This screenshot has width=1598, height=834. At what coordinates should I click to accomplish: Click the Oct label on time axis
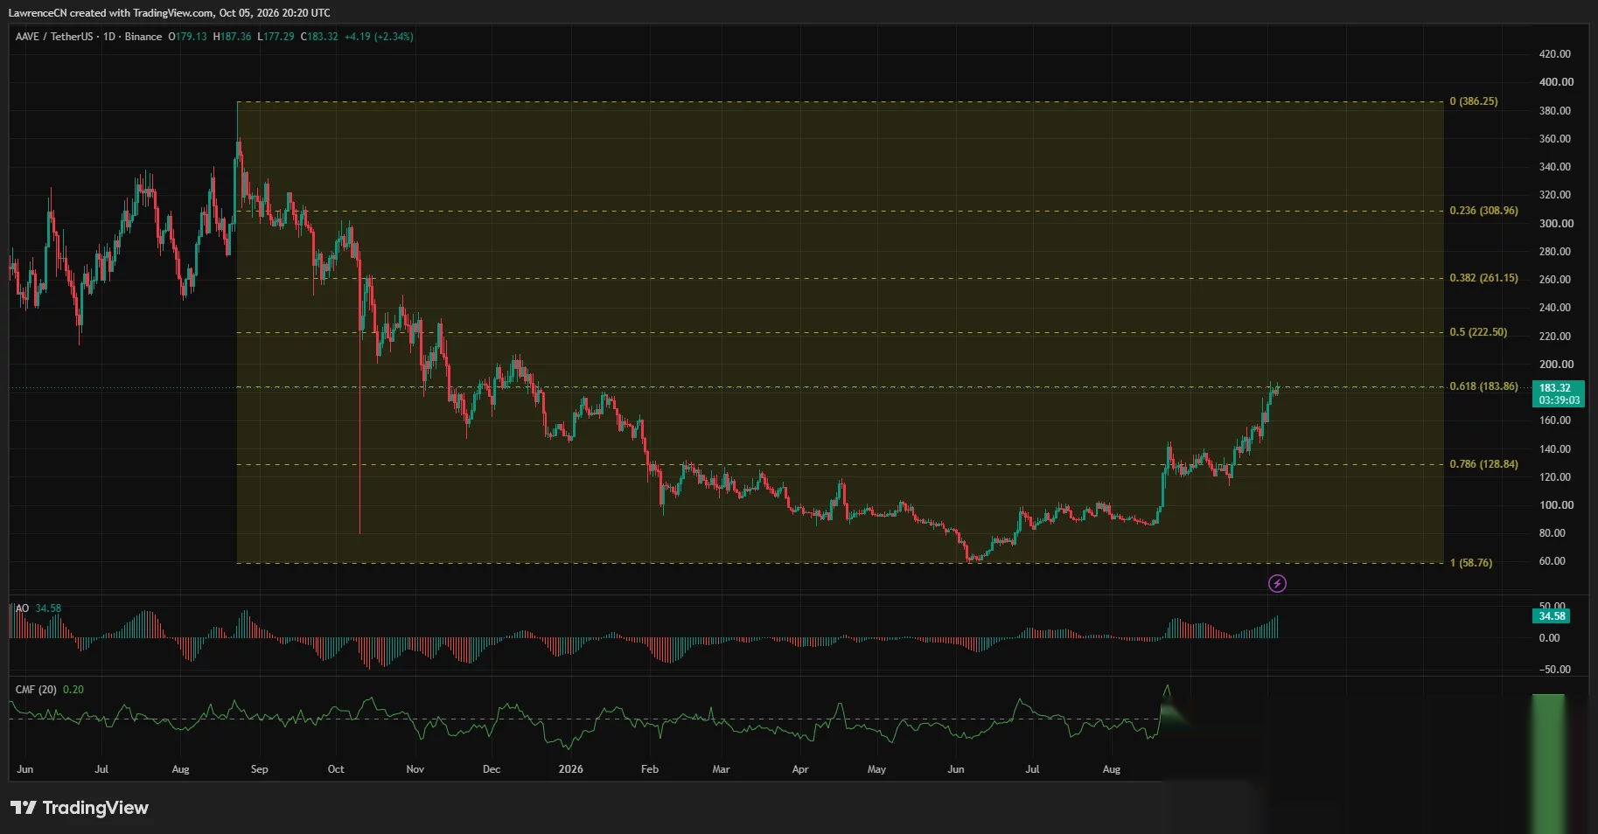point(336,769)
